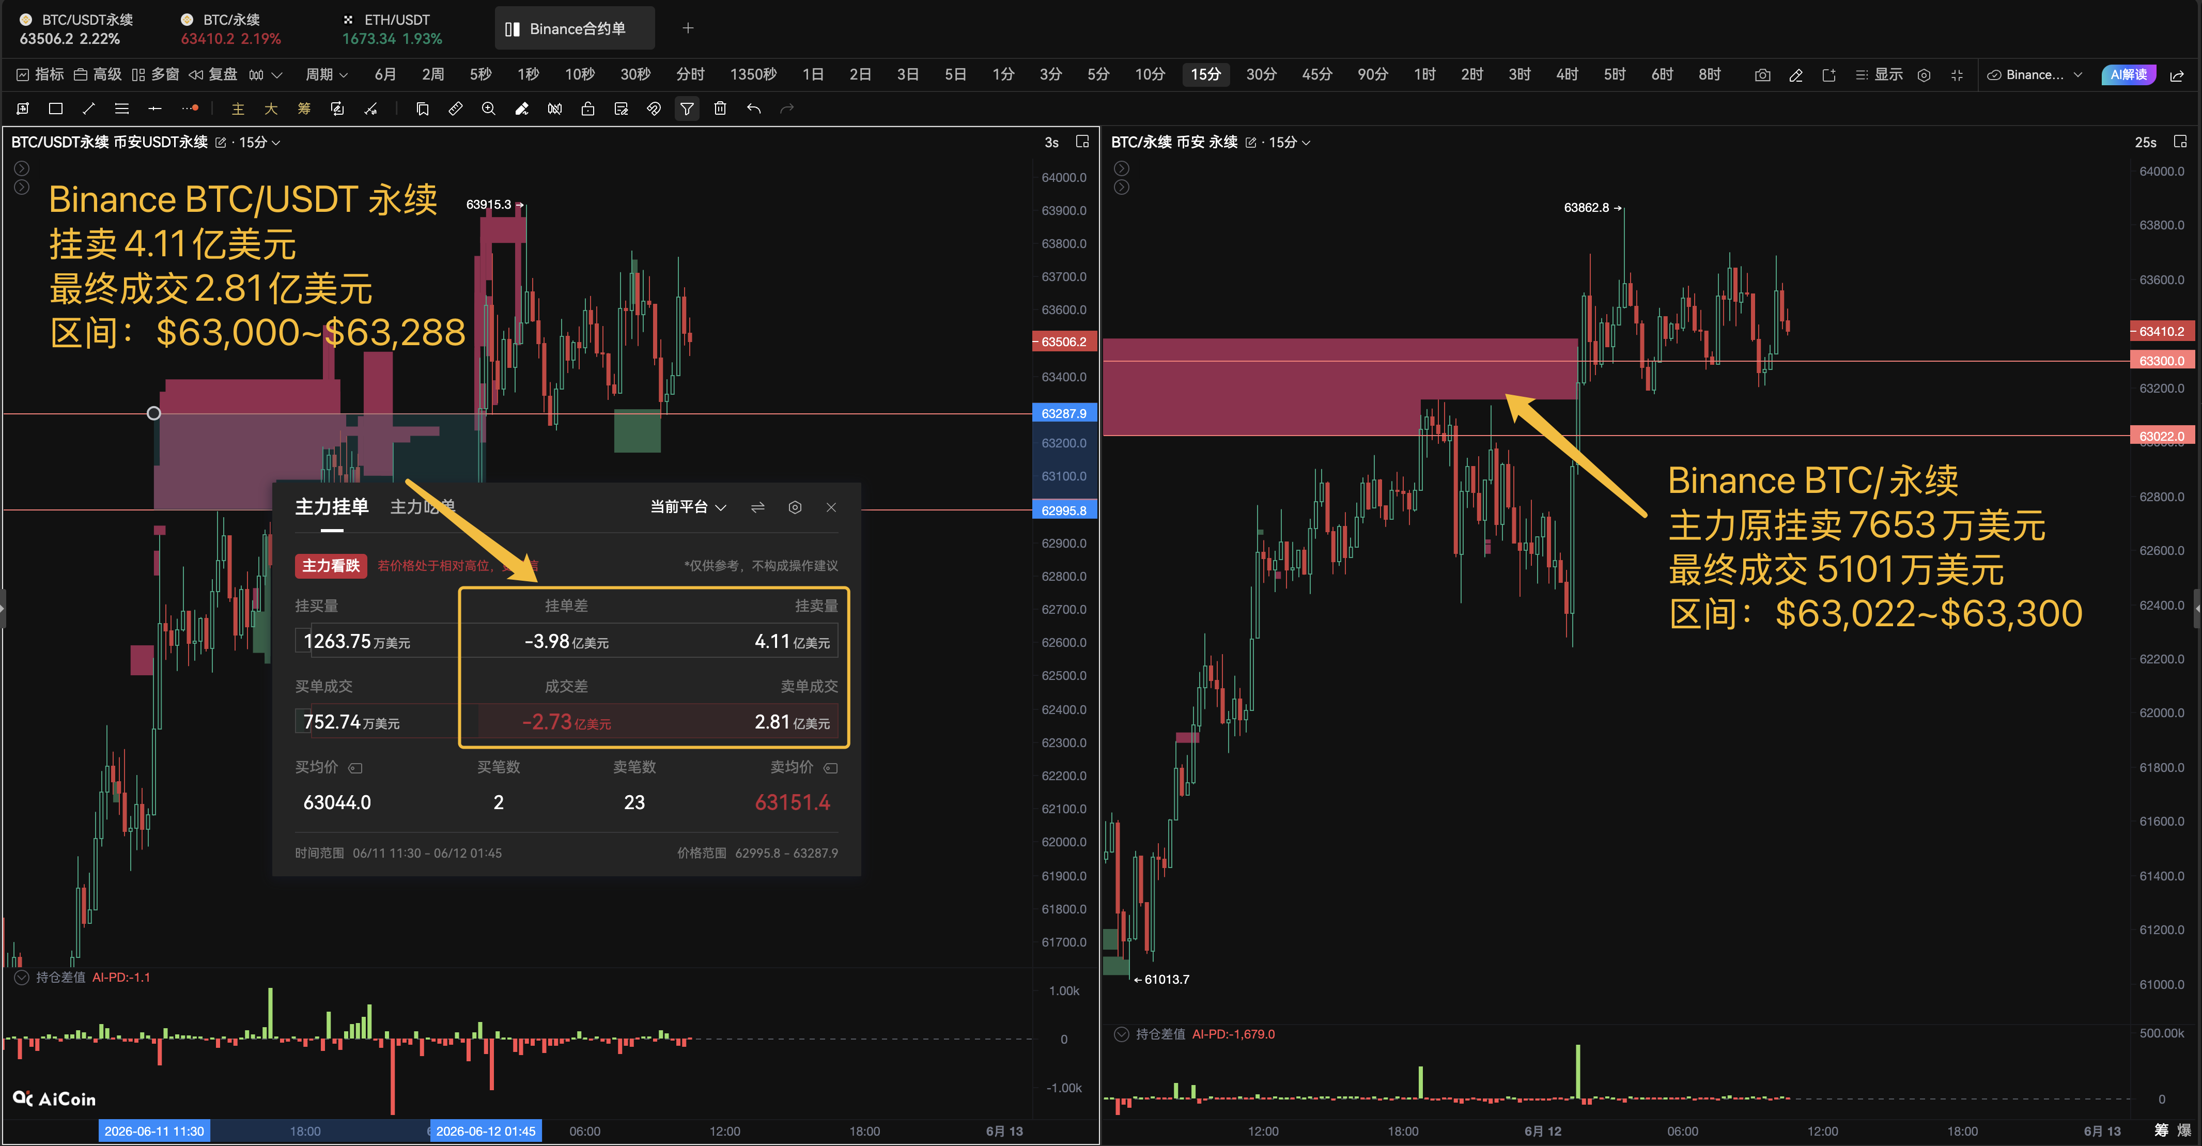Share the chart using the share arrow

pyautogui.click(x=2177, y=75)
